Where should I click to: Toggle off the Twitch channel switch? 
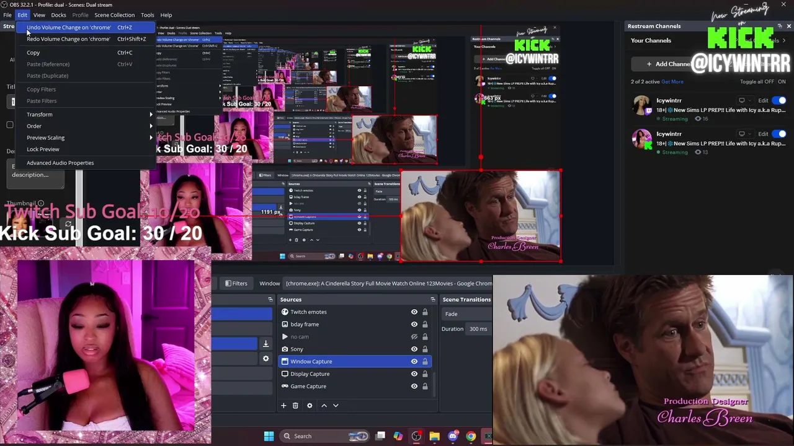click(x=779, y=100)
